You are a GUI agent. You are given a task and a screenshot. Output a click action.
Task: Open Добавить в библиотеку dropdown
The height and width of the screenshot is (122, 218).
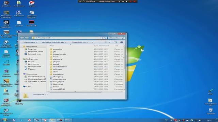(54, 42)
